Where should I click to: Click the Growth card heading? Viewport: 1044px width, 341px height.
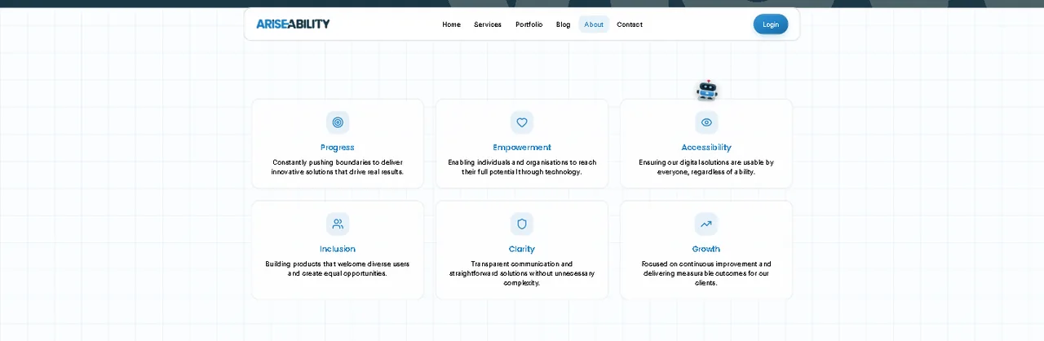coord(706,249)
